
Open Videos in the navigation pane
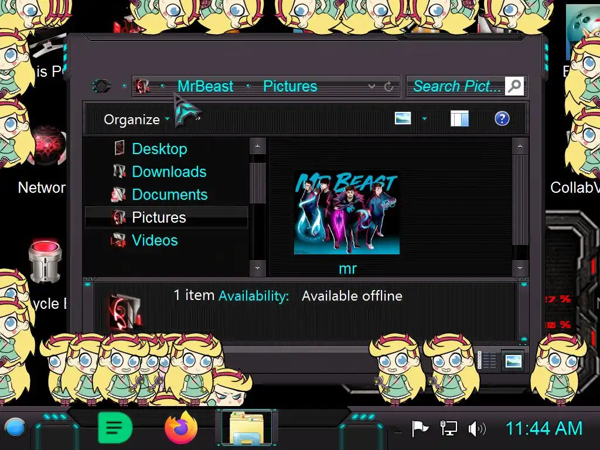pyautogui.click(x=155, y=240)
